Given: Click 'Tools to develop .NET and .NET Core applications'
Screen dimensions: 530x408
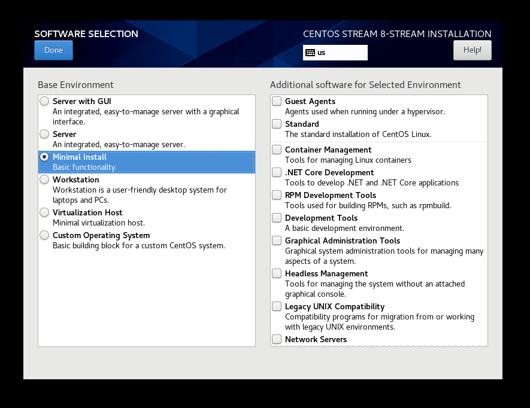Looking at the screenshot, I should point(372,182).
